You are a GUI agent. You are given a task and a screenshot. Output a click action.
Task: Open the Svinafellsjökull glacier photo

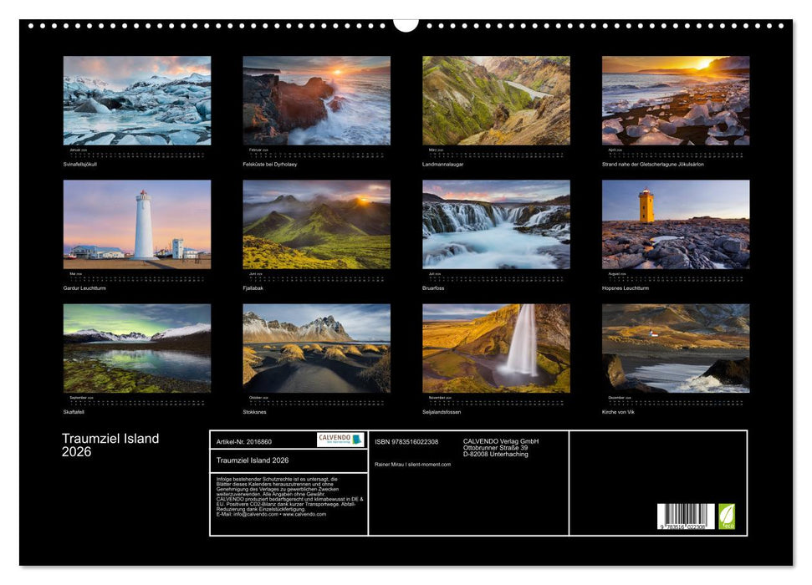(x=137, y=101)
